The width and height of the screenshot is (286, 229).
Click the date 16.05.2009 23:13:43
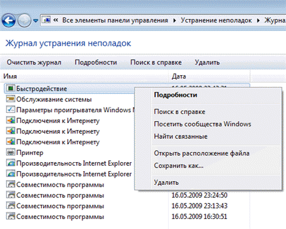pos(200,206)
